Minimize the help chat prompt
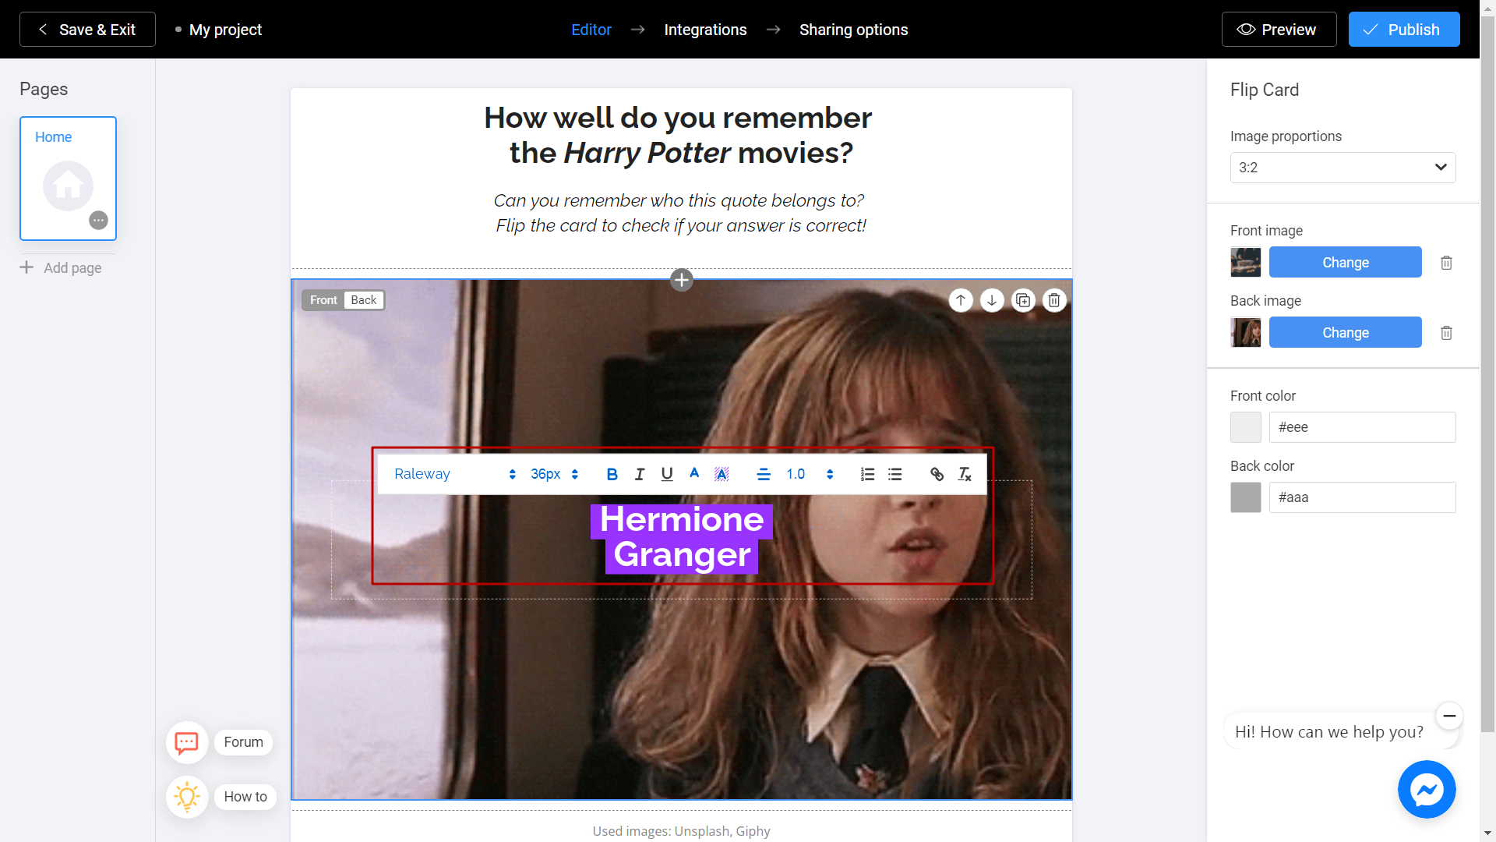 1449,716
